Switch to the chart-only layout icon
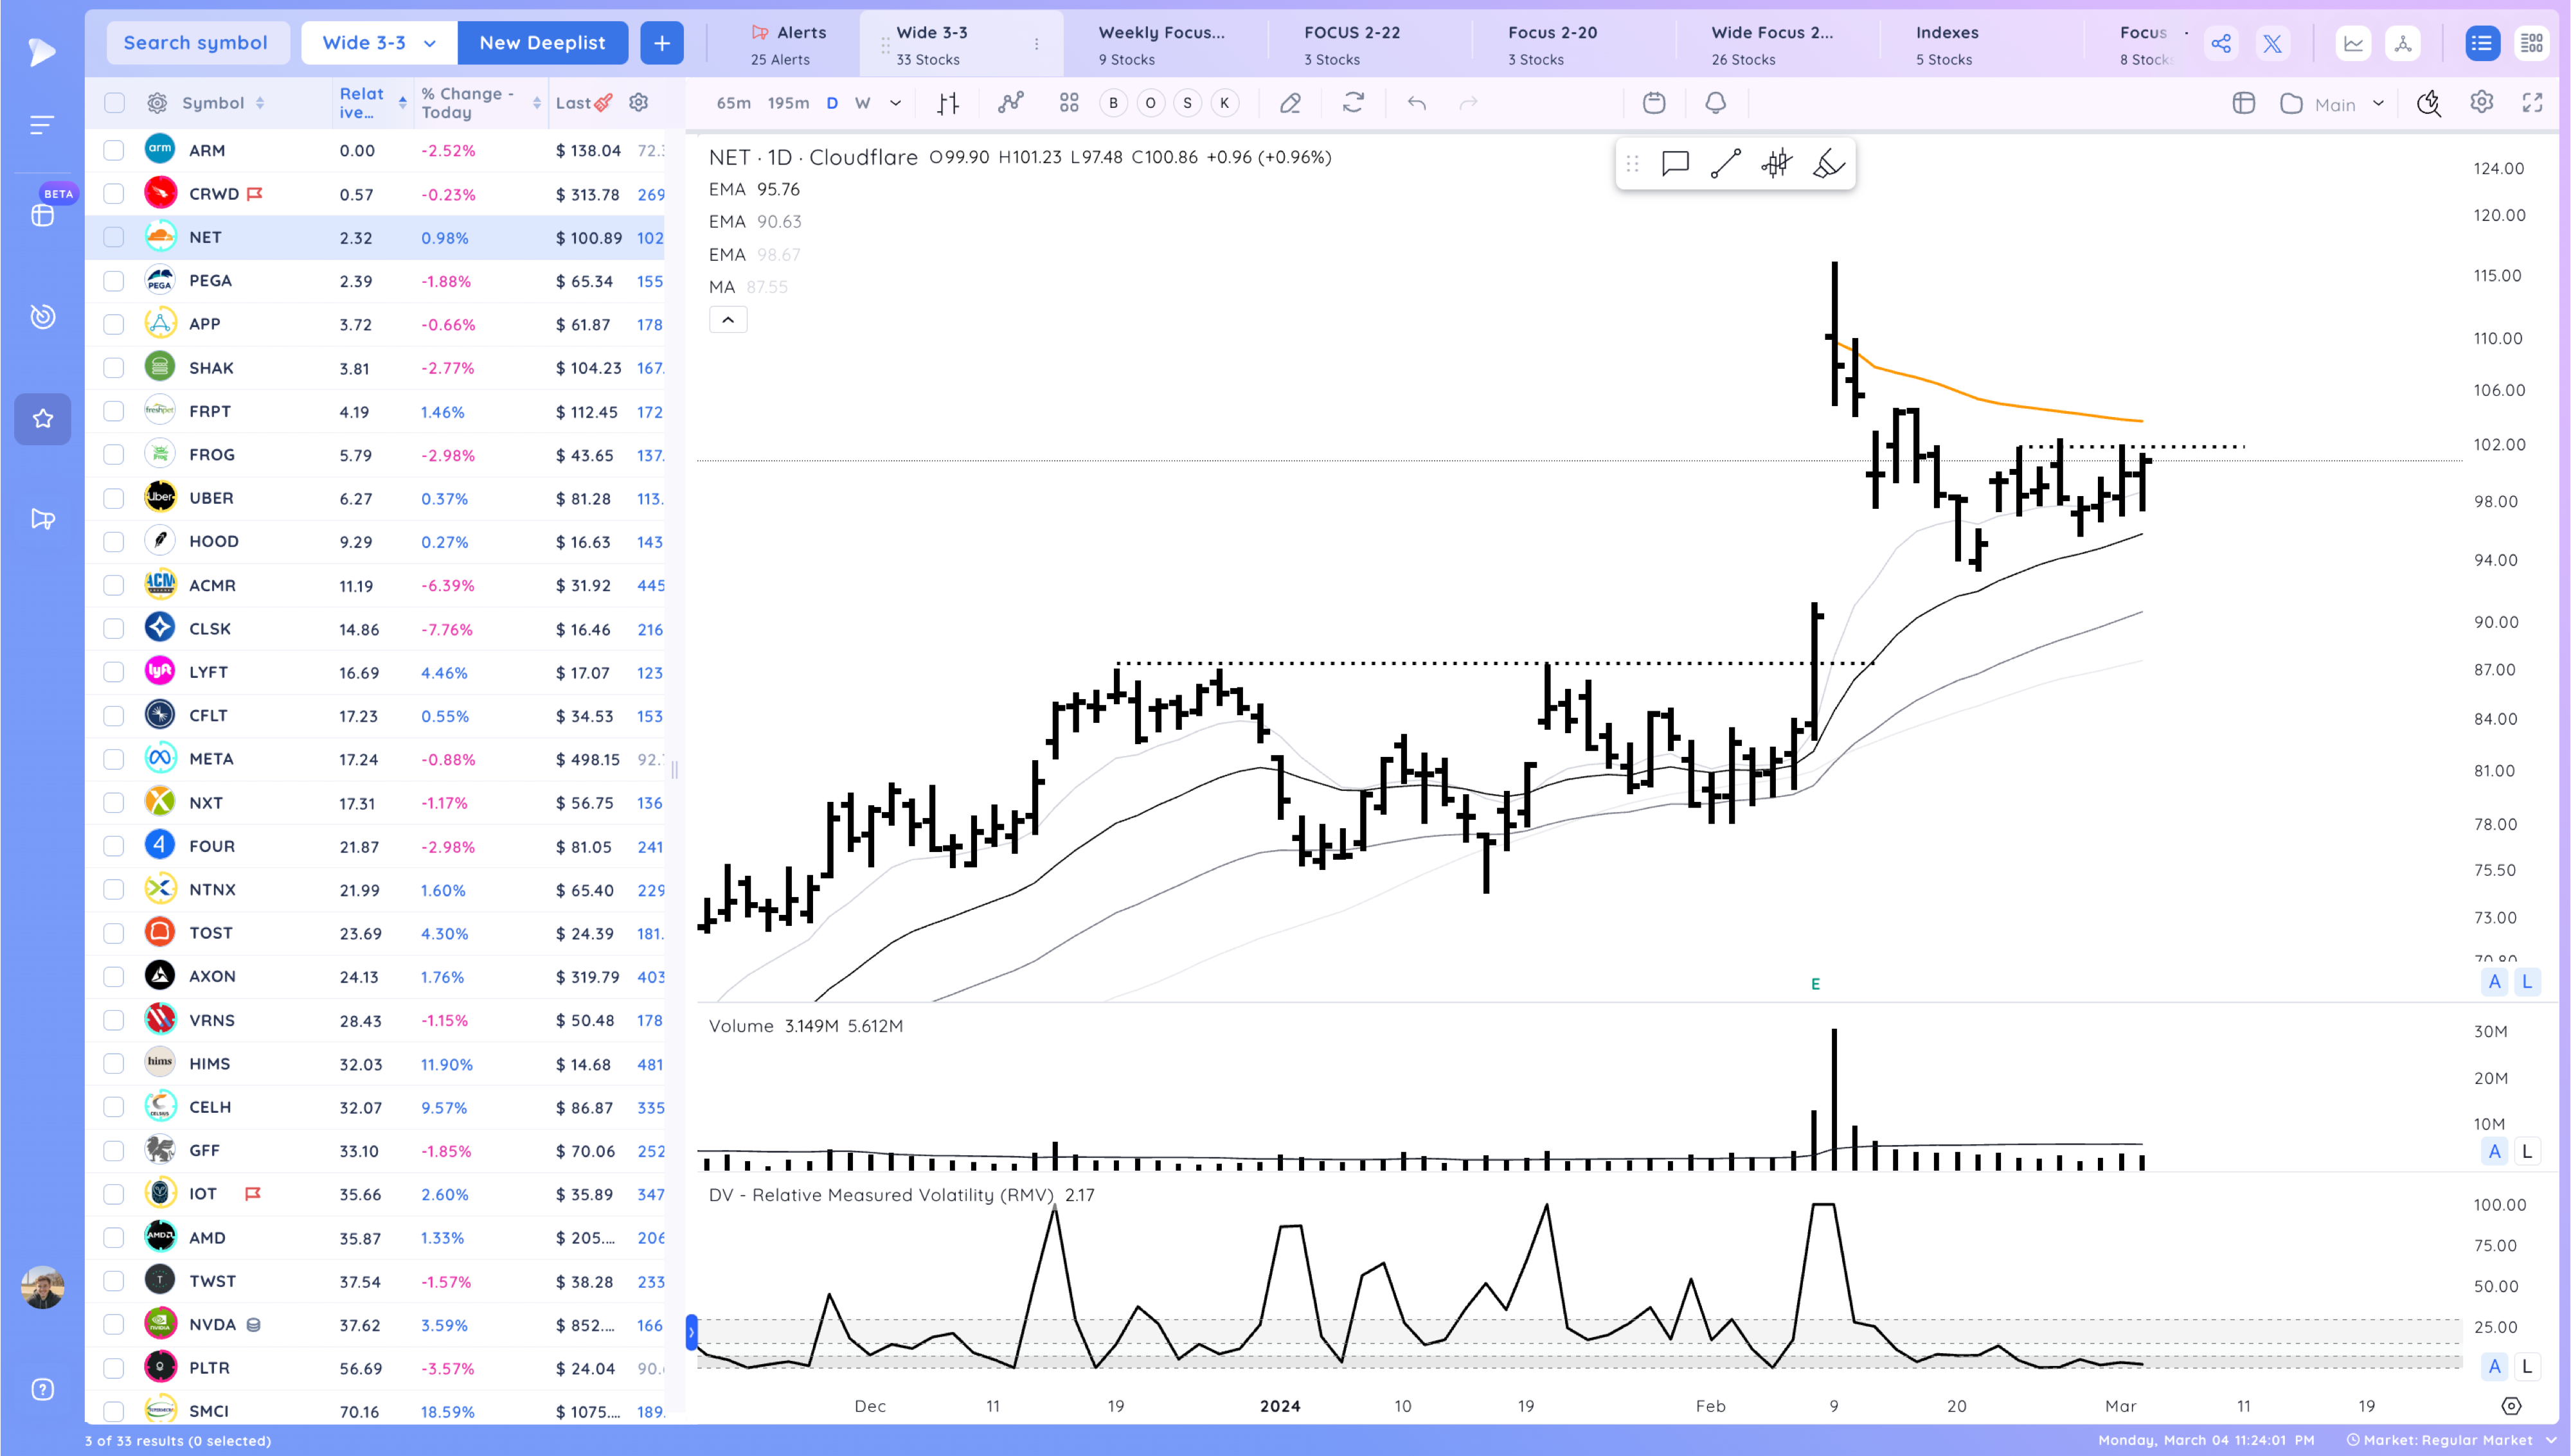This screenshot has width=2571, height=1456. pos(2353,43)
